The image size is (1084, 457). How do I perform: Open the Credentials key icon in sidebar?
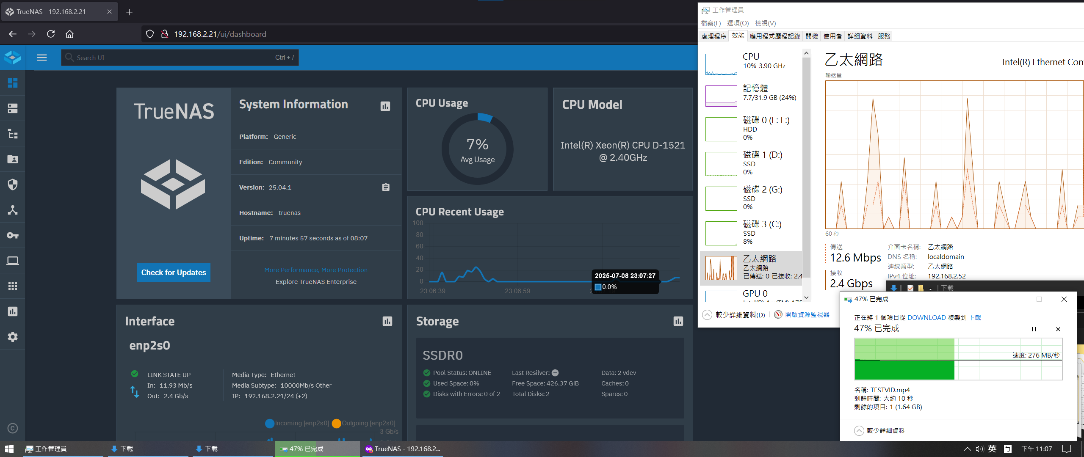(13, 235)
